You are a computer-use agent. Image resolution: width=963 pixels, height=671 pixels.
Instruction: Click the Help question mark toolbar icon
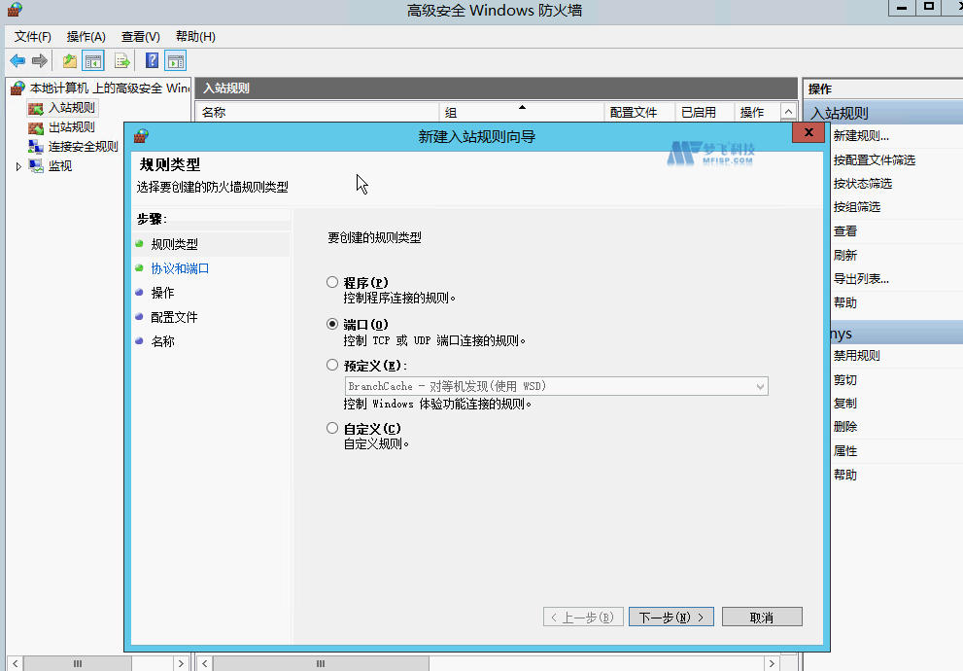coord(151,60)
